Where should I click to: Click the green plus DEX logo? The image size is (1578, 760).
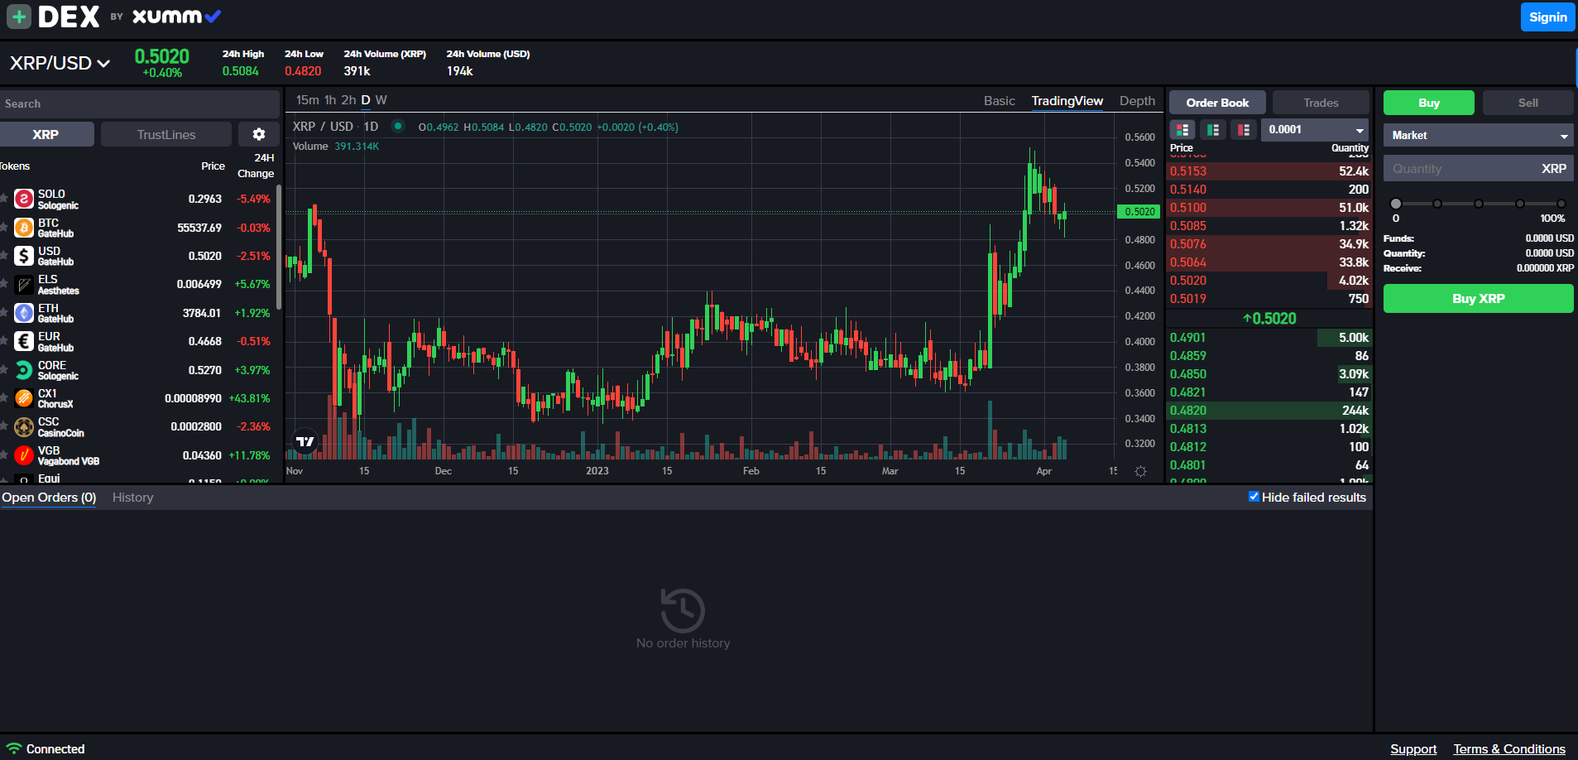18,17
